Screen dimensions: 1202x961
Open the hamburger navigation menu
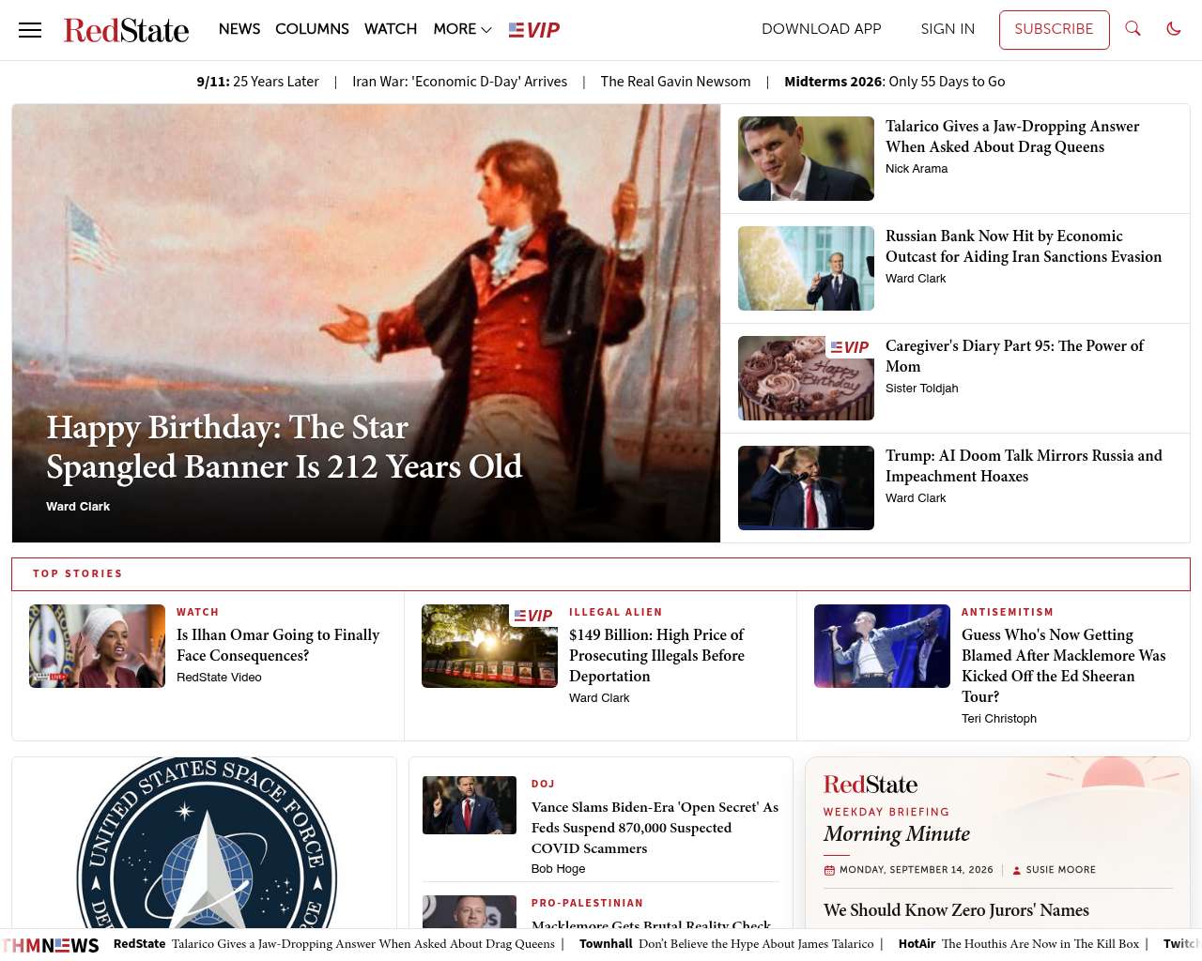30,30
